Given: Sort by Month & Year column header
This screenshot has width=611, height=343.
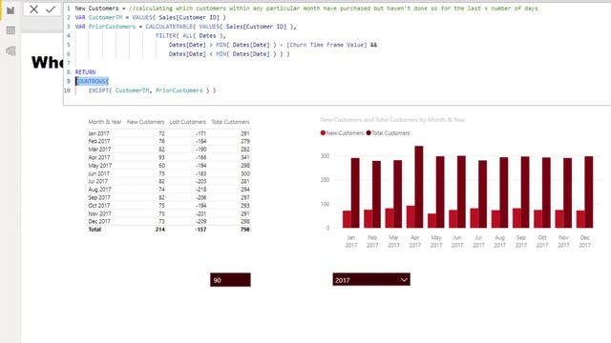Looking at the screenshot, I should pyautogui.click(x=105, y=122).
